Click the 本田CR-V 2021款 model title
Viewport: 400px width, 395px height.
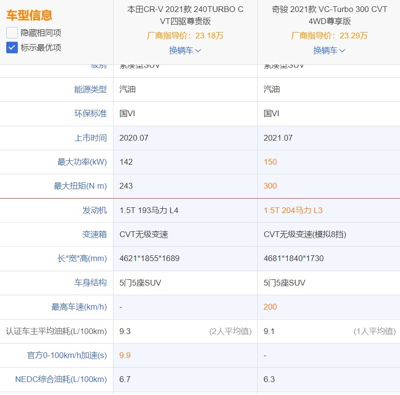click(185, 15)
